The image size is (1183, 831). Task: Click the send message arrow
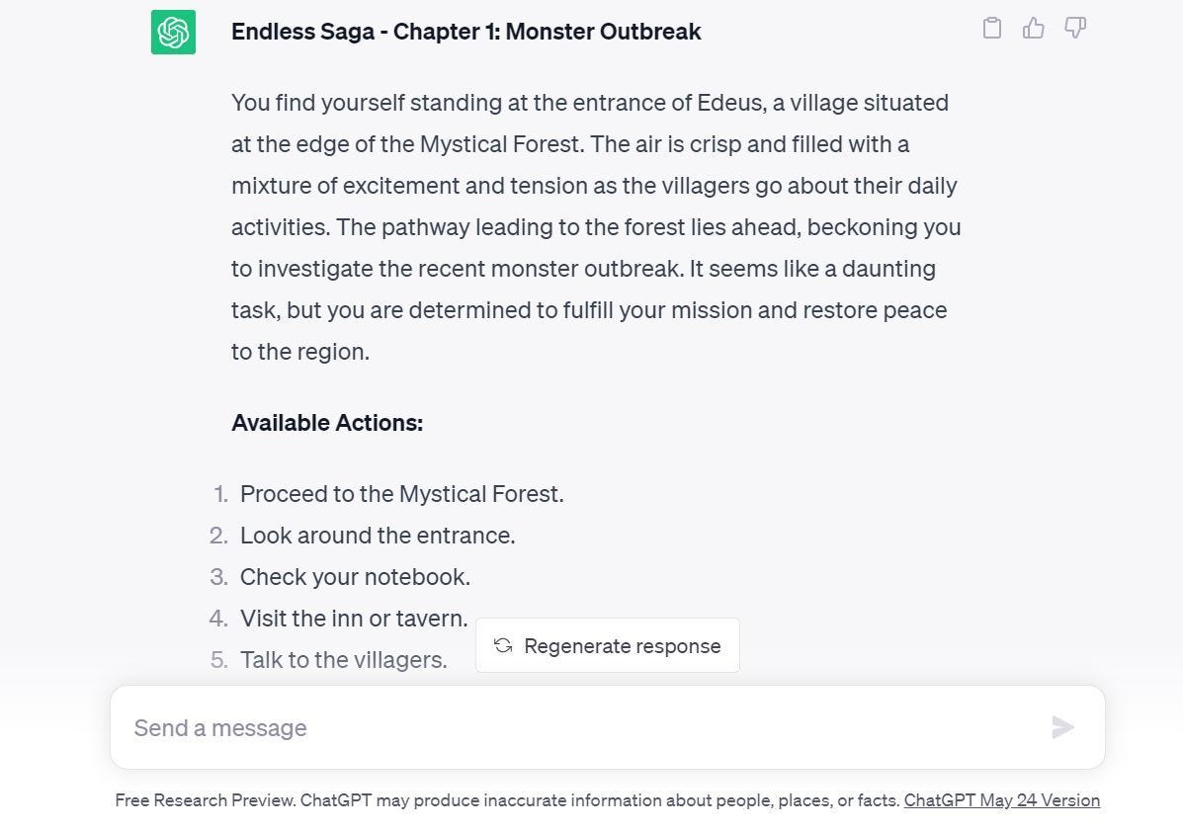pos(1063,727)
